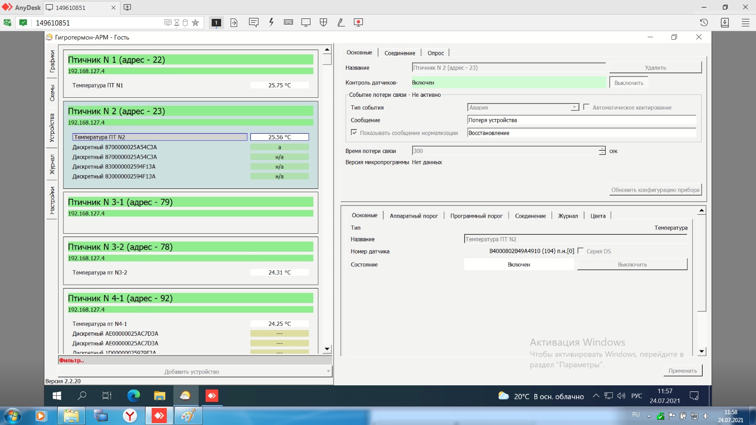Open Аппаратный порог tab
The image size is (756, 425).
(x=414, y=216)
